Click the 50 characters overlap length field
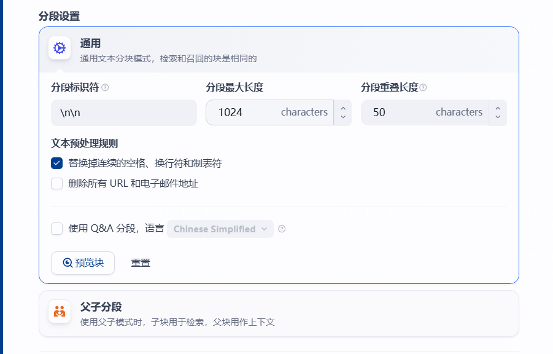 pyautogui.click(x=423, y=112)
